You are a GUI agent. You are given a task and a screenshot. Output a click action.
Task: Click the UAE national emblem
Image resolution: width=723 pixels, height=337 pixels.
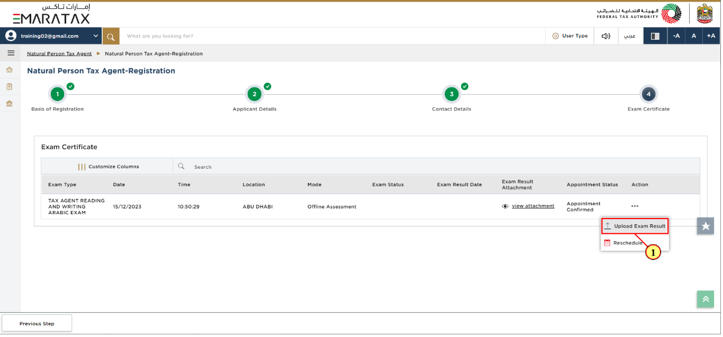coord(705,14)
